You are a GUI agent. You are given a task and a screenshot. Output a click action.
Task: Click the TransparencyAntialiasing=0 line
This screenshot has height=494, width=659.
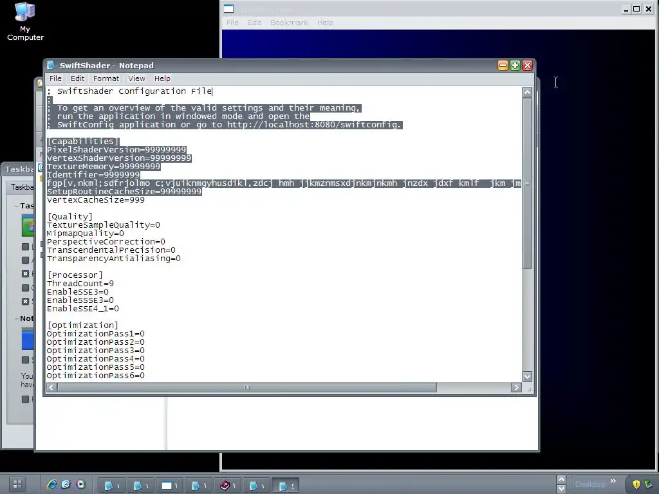click(114, 259)
